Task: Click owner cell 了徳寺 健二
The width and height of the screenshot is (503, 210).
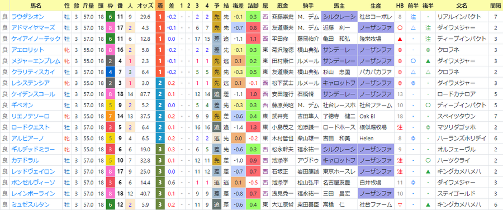Action: pyautogui.click(x=339, y=116)
